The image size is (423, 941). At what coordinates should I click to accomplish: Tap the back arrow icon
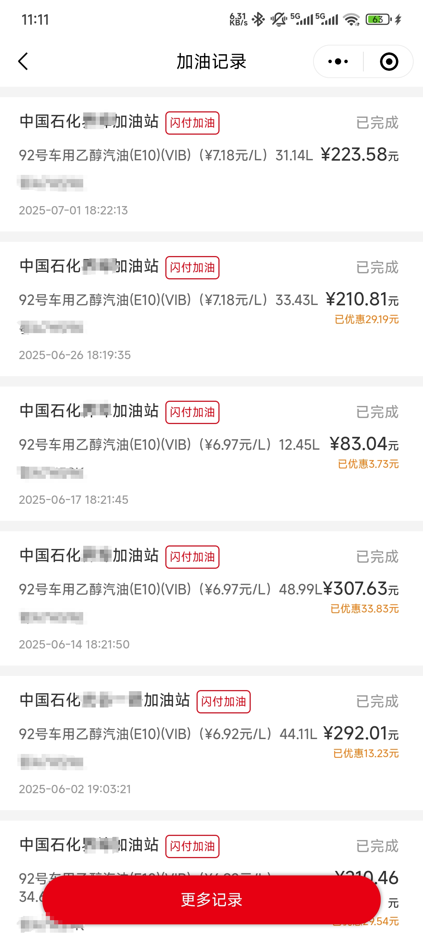click(x=23, y=61)
